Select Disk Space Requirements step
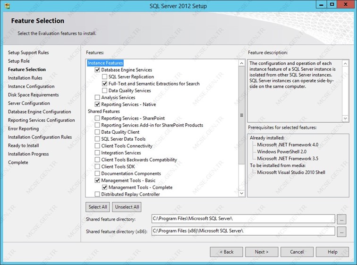Viewport: 357px width, 265px height. pyautogui.click(x=34, y=94)
